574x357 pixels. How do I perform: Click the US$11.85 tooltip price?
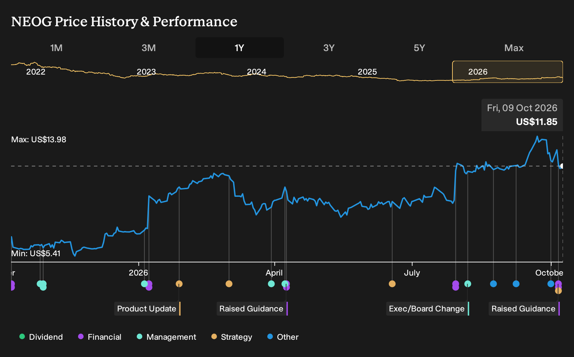tap(537, 122)
